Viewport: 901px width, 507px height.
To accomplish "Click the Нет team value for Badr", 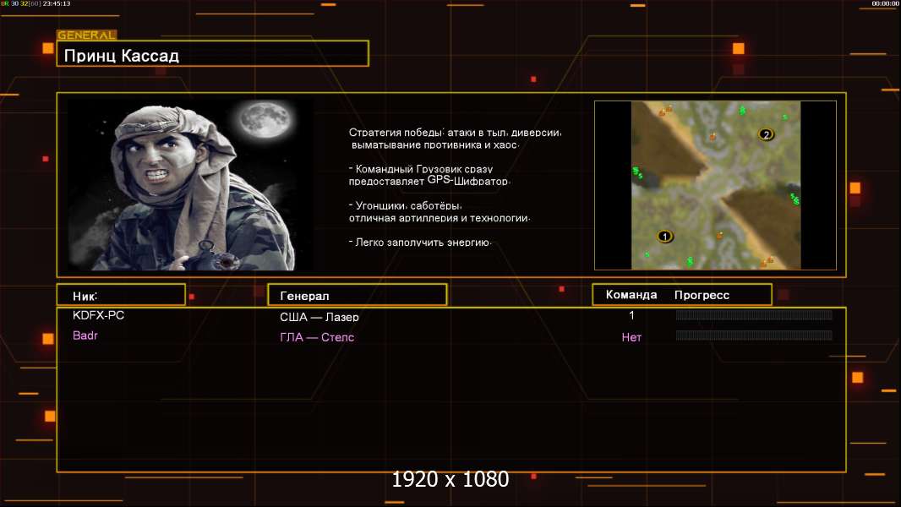I will (631, 337).
